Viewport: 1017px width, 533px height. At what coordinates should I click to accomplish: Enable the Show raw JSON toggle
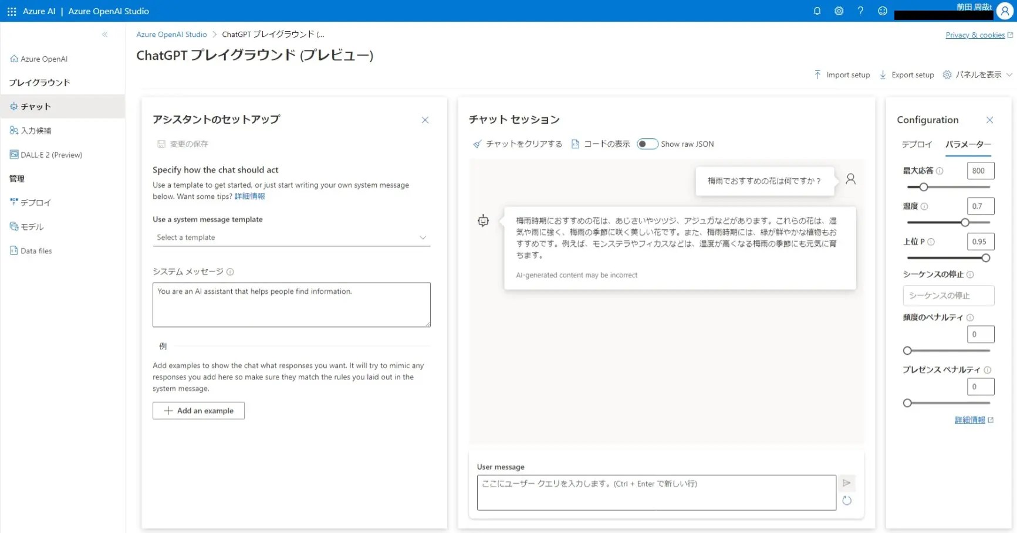(x=647, y=144)
